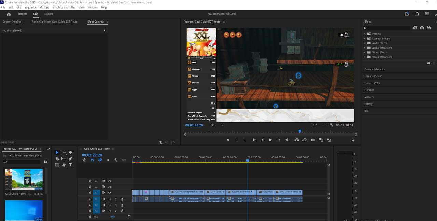Filter Effects by Accelerated Effects
This screenshot has width=437, height=221.
point(415,28)
